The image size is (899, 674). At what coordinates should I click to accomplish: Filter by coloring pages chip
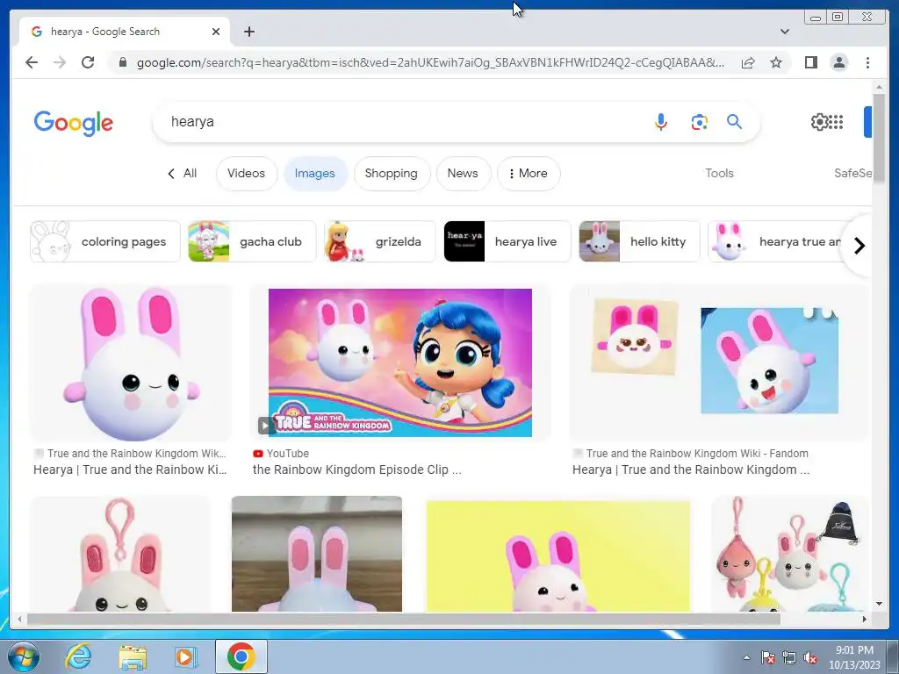tap(105, 241)
